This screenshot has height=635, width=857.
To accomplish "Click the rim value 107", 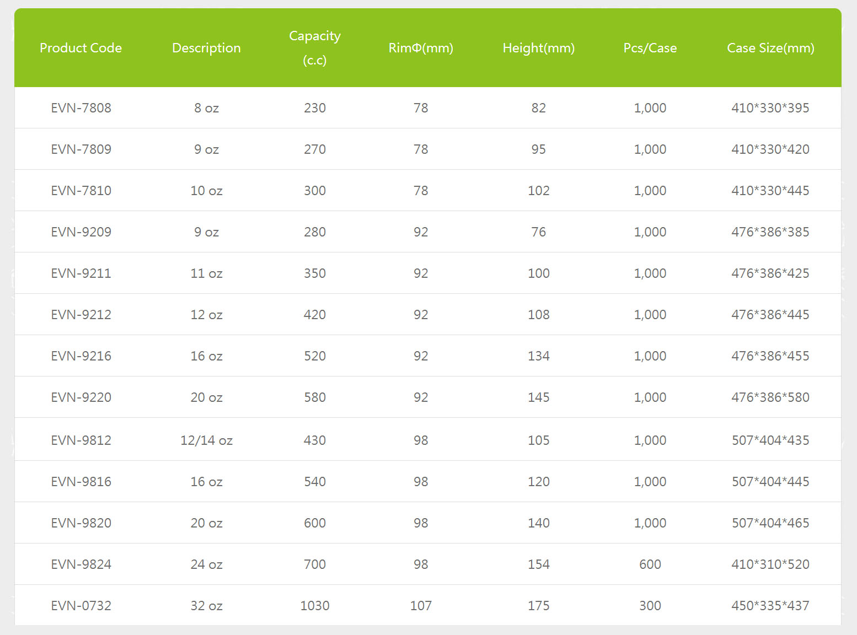I will pos(421,606).
